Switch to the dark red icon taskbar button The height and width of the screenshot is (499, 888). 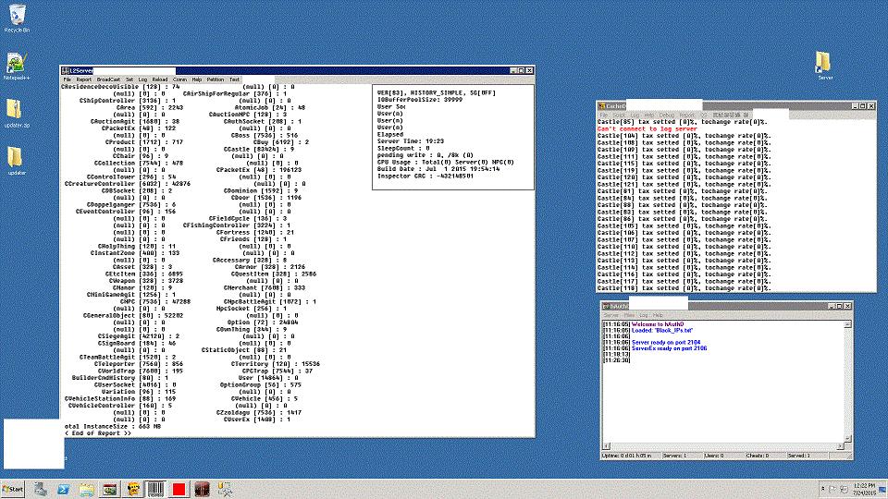click(203, 489)
